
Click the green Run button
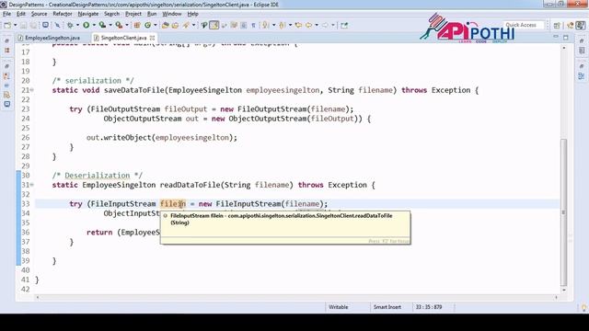tap(87, 25)
